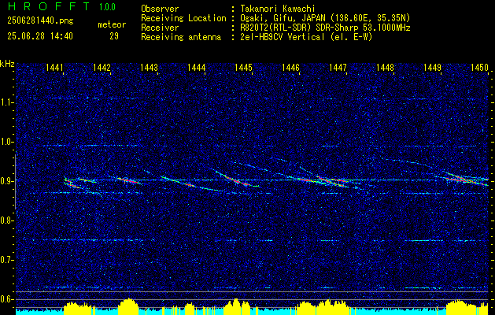Click the HROFFT program title text

(x=48, y=6)
